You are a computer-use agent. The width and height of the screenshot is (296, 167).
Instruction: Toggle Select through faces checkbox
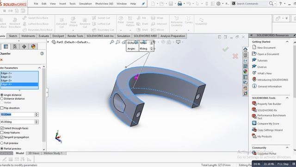(x=2, y=128)
